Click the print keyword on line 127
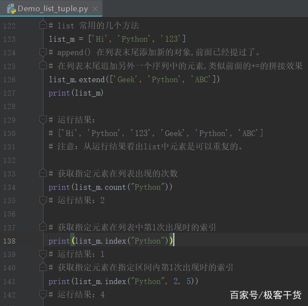Viewport: 308px width, 306px height. [59, 93]
